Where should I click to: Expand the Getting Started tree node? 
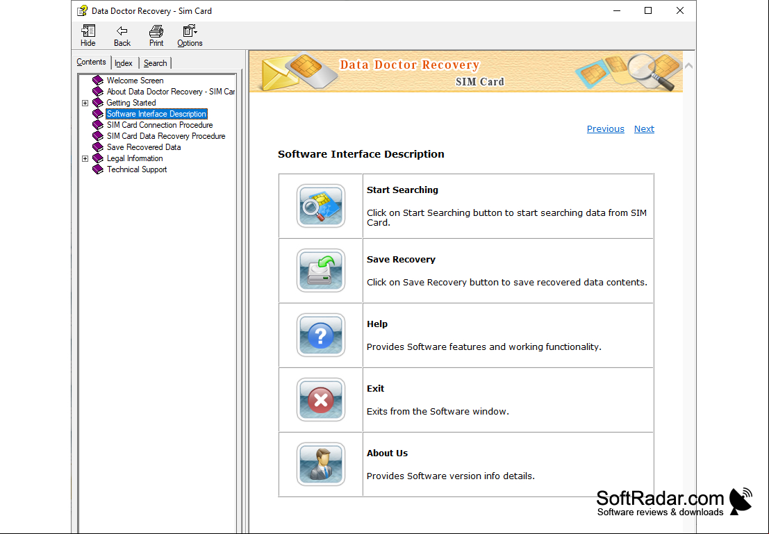85,103
